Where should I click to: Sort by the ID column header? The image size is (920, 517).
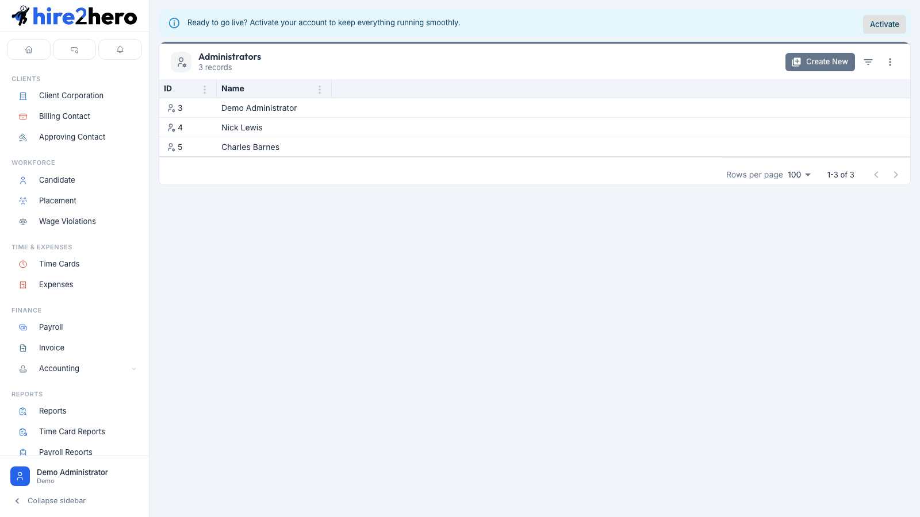tap(168, 88)
